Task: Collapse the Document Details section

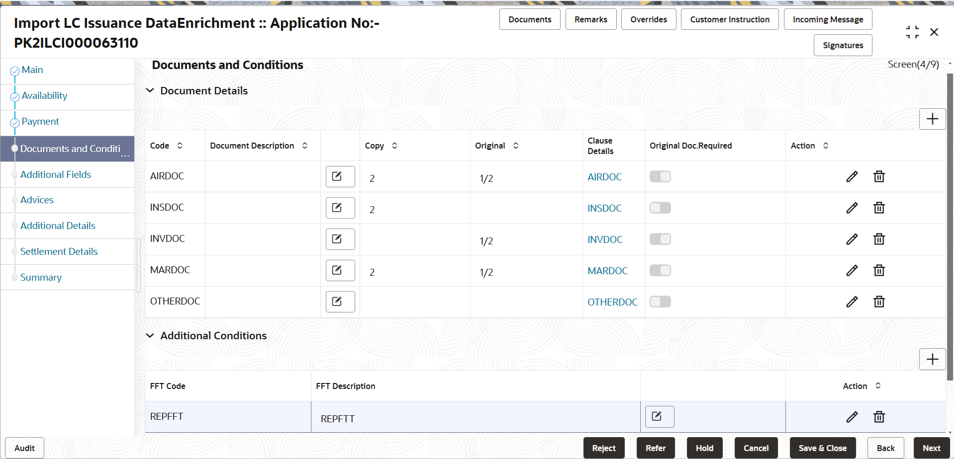Action: [150, 90]
